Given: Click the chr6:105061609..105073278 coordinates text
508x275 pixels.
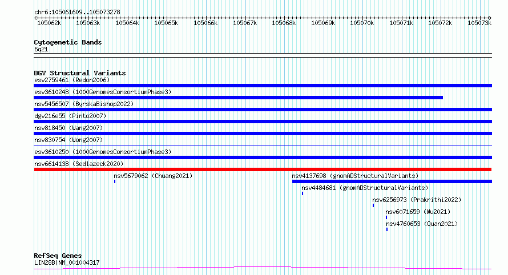Looking at the screenshot, I should click(77, 13).
